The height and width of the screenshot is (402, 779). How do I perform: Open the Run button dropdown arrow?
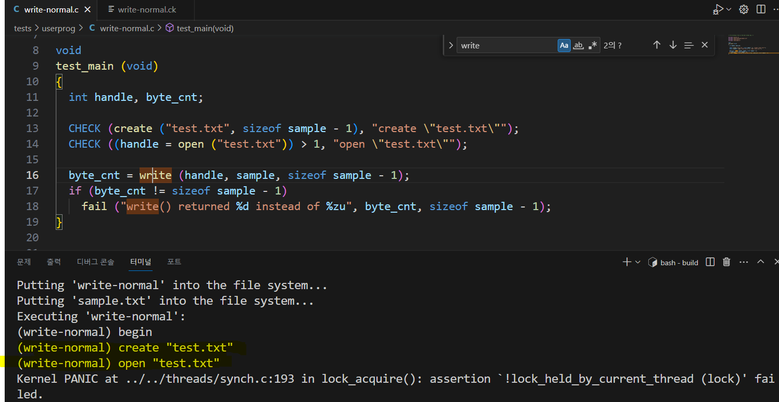coord(728,9)
